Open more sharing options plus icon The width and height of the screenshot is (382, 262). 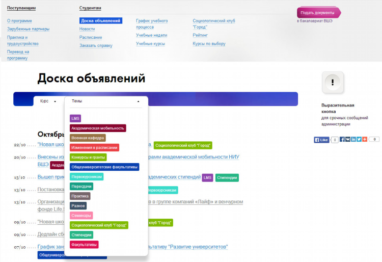365,139
